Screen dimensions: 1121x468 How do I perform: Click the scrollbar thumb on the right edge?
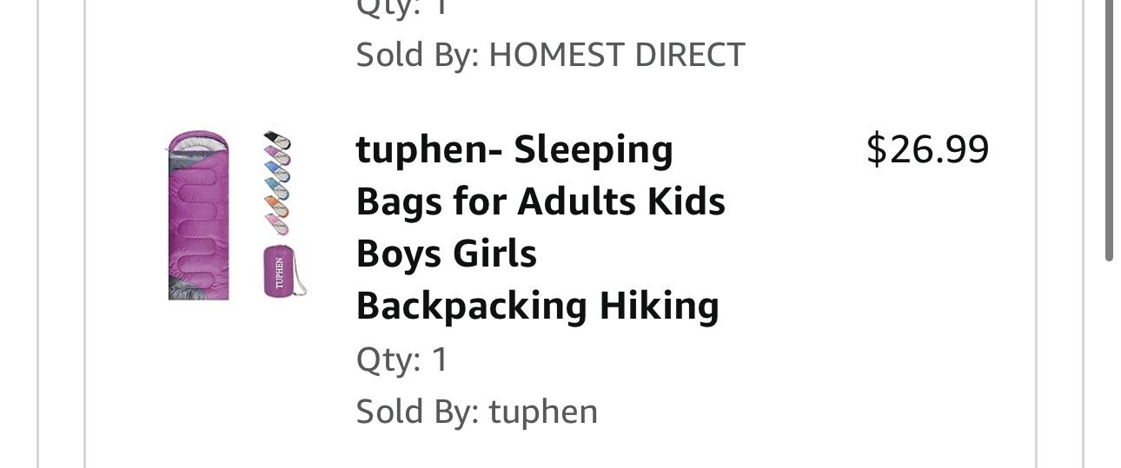point(1109,130)
